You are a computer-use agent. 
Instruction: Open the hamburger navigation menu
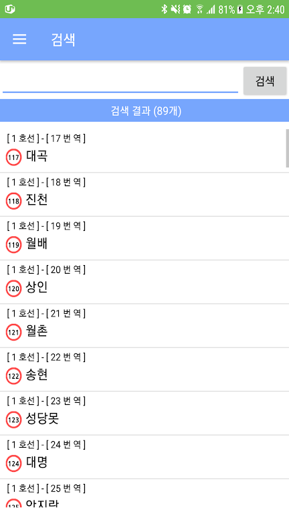coord(19,39)
